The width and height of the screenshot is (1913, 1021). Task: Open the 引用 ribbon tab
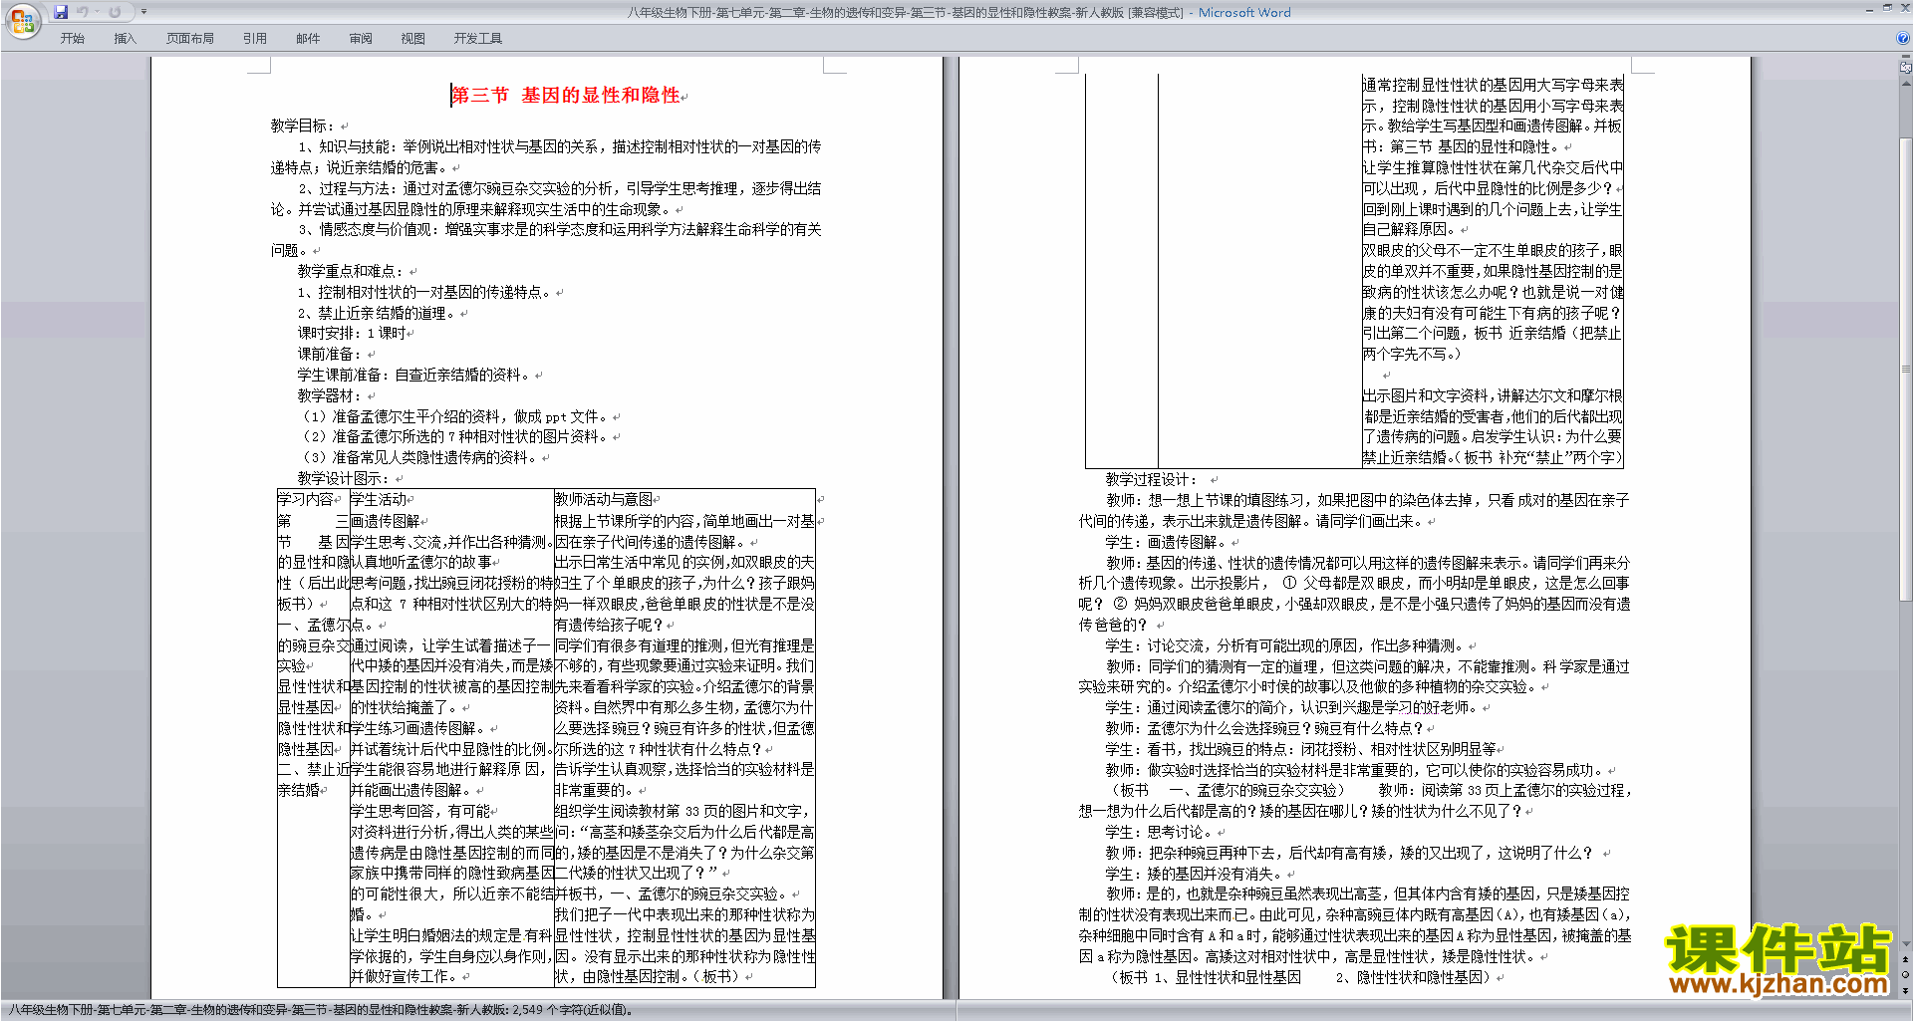point(255,39)
